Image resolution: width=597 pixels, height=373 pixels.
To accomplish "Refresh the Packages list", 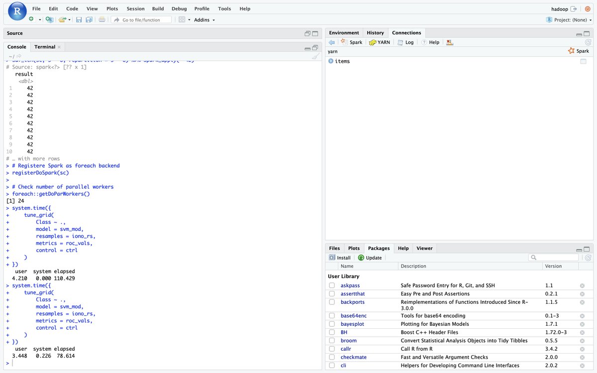I will (x=588, y=258).
